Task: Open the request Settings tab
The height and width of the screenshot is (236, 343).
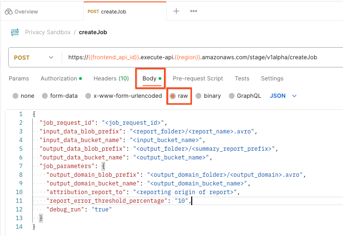Action: 272,79
